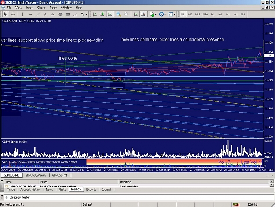The width and height of the screenshot is (275, 207).
Task: Open the Charts menu
Action: click(41, 8)
